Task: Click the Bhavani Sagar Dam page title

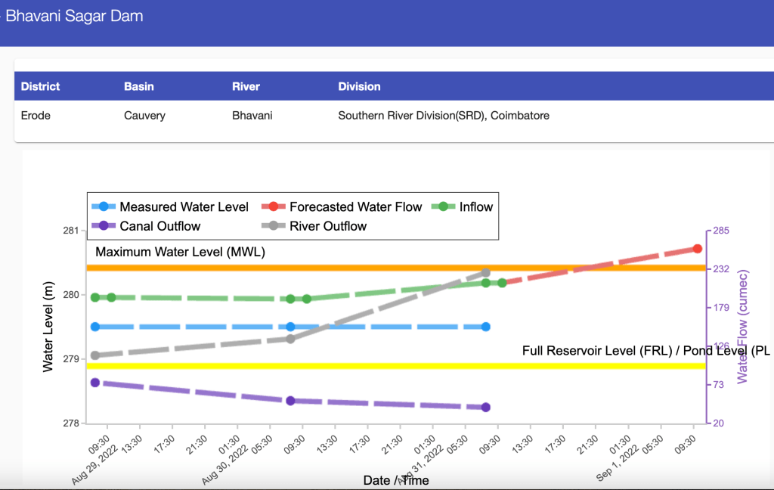Action: (x=74, y=16)
